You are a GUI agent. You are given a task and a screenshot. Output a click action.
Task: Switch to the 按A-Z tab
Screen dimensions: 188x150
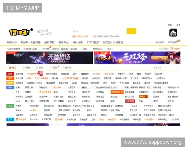pyautogui.click(x=67, y=67)
